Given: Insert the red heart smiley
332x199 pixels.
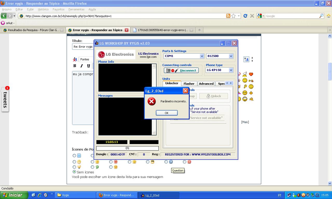Looking at the screenshot, I should (x=251, y=74).
